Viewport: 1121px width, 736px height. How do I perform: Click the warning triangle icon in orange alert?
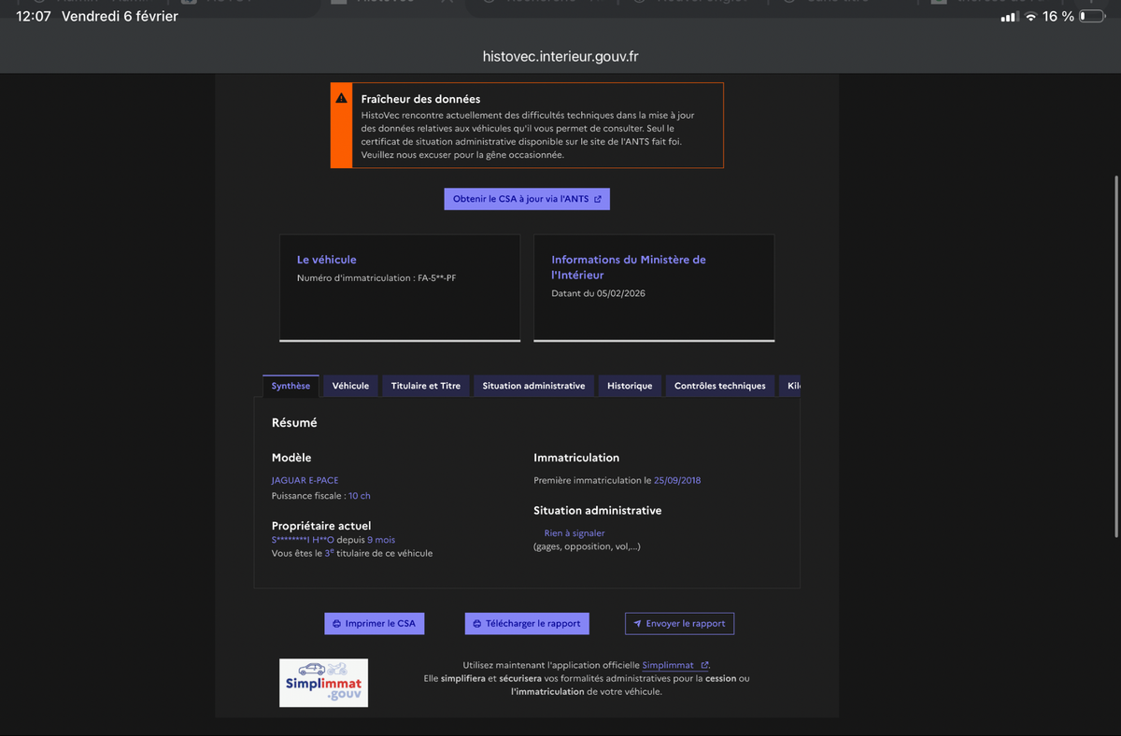click(342, 98)
